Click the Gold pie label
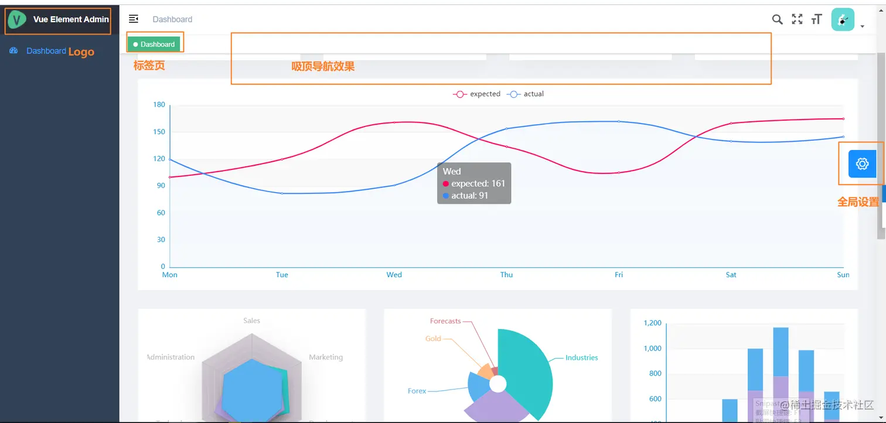This screenshot has height=423, width=886. click(x=433, y=339)
